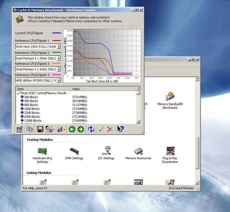This screenshot has width=230, height=212.
Task: Open Memory Bandwidth Benchmark module
Action: 170,101
